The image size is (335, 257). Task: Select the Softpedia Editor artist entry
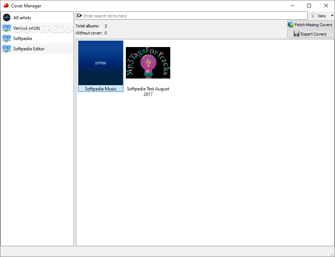(29, 49)
